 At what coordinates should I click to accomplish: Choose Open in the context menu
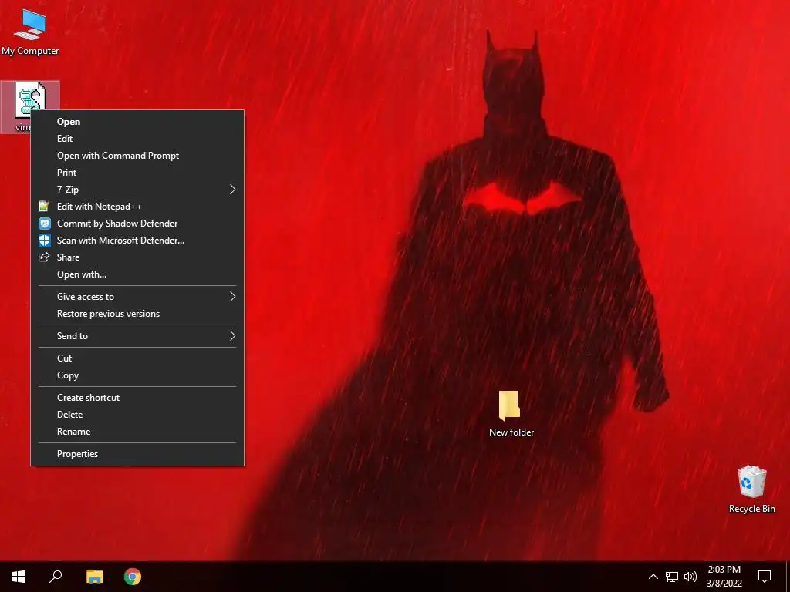tap(137, 122)
